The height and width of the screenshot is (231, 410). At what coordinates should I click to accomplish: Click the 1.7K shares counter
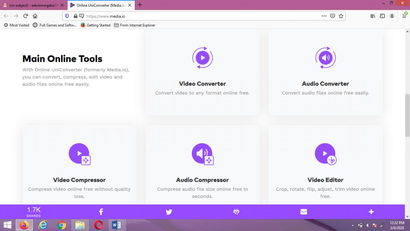point(34,212)
